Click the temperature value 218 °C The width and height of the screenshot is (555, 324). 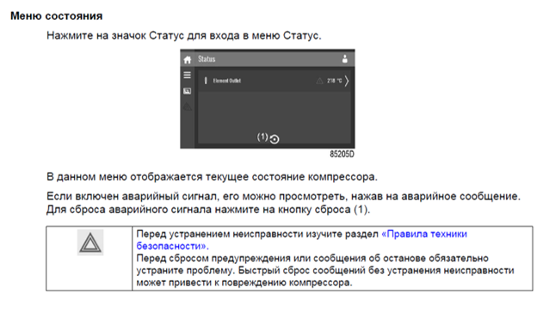pos(335,81)
